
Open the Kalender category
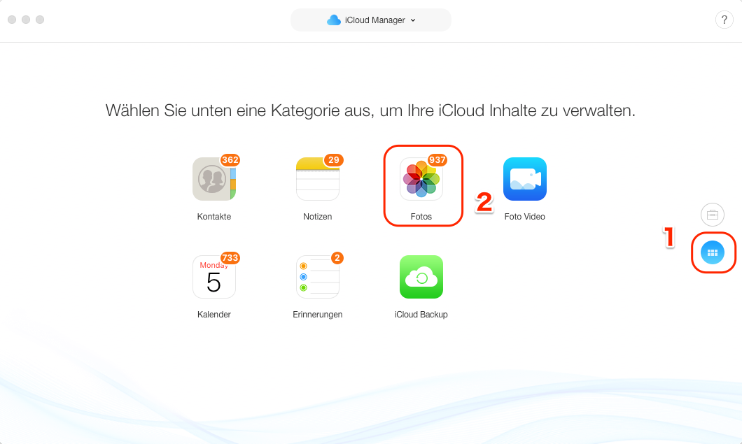(213, 277)
